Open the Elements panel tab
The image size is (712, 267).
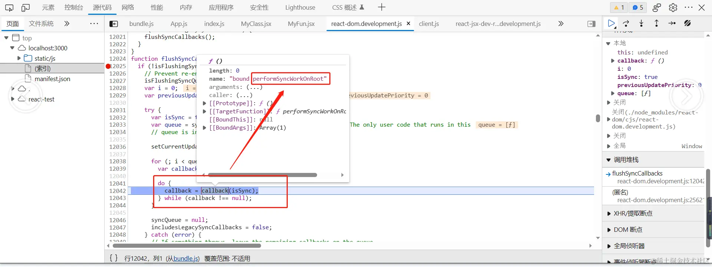[x=48, y=7]
